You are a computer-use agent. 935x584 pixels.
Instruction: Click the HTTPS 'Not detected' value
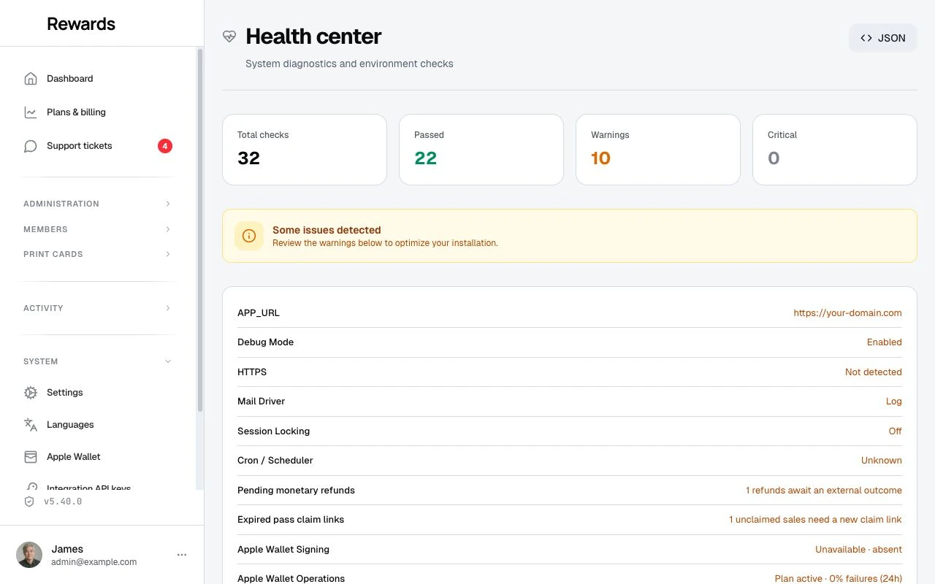pyautogui.click(x=873, y=372)
